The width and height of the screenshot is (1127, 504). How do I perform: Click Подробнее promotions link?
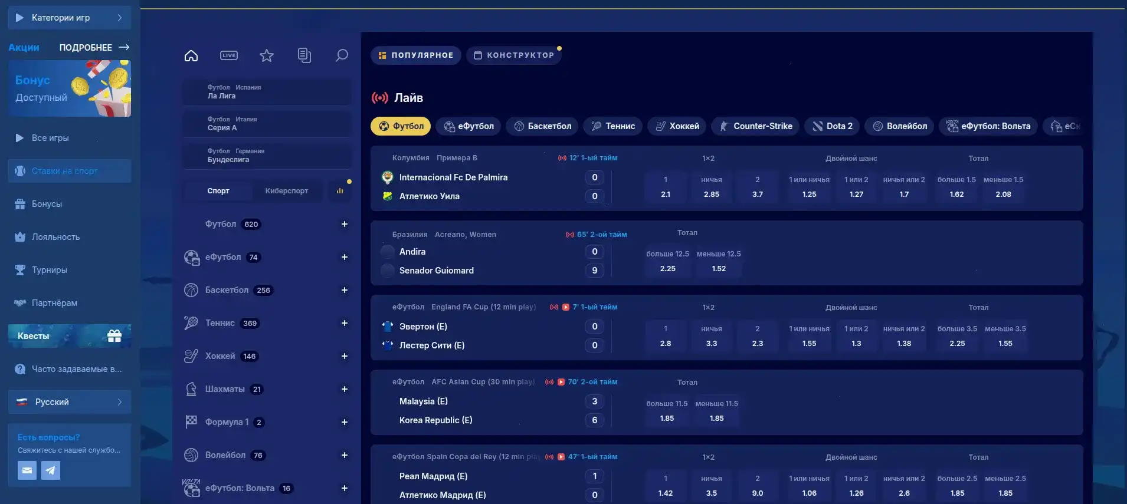[94, 47]
